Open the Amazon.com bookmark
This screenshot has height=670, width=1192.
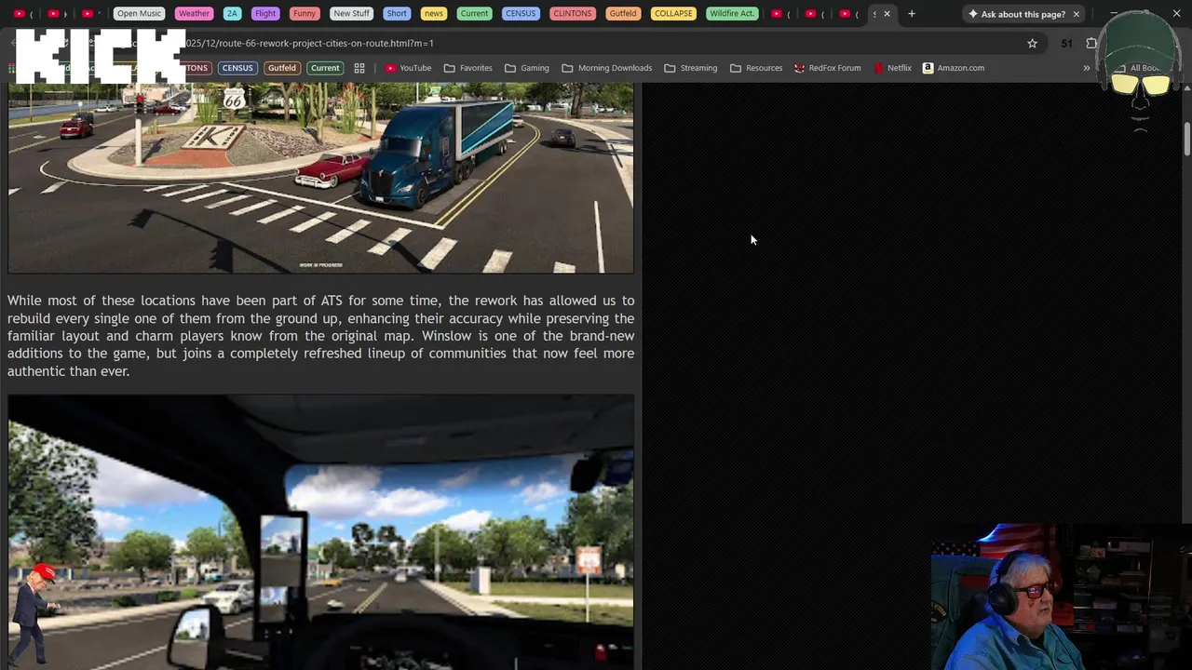point(954,68)
